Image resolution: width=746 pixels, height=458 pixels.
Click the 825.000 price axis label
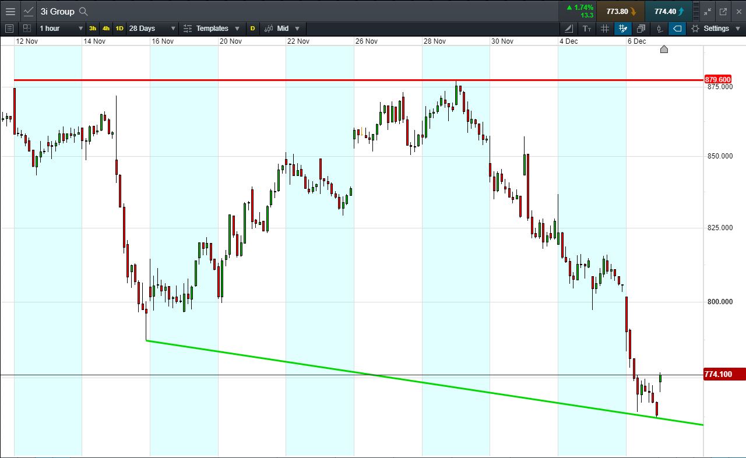pyautogui.click(x=720, y=228)
